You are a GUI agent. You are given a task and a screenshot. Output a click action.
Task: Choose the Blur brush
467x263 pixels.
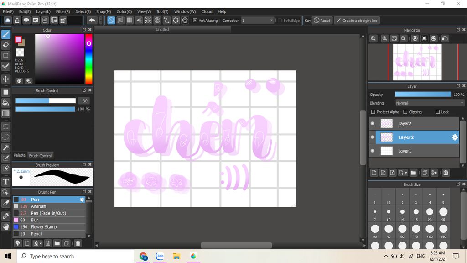coord(49,220)
